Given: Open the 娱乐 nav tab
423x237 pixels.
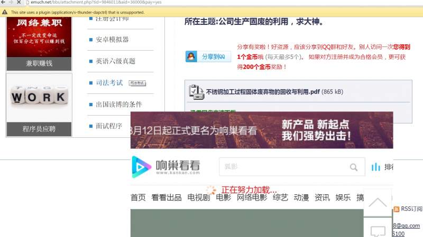Looking at the screenshot, I should tap(343, 198).
